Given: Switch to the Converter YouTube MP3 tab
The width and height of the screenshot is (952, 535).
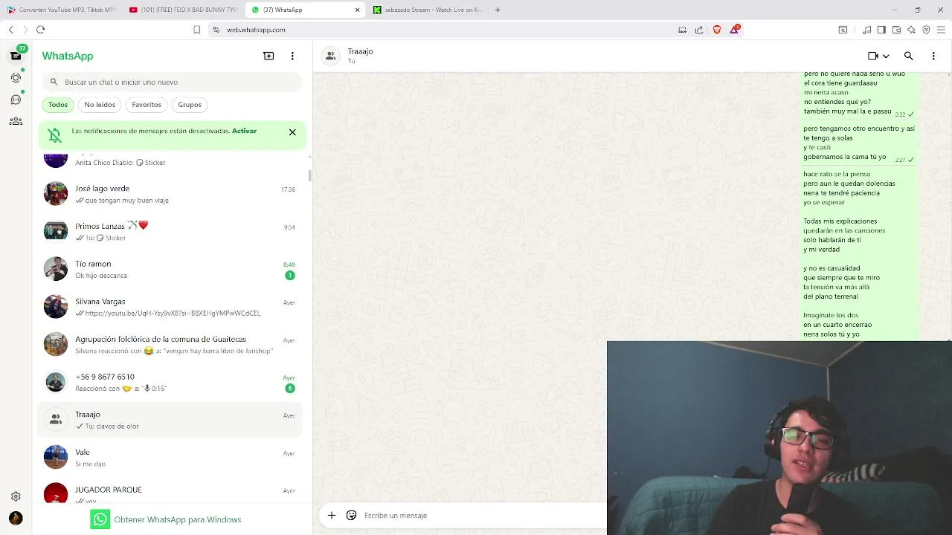Looking at the screenshot, I should click(61, 10).
